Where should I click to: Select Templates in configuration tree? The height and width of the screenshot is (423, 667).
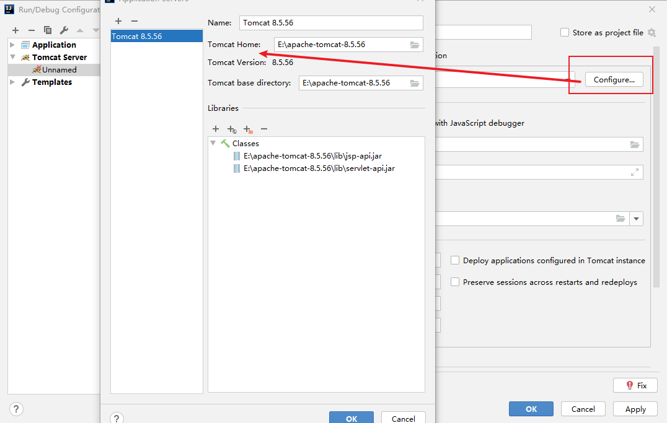[52, 82]
